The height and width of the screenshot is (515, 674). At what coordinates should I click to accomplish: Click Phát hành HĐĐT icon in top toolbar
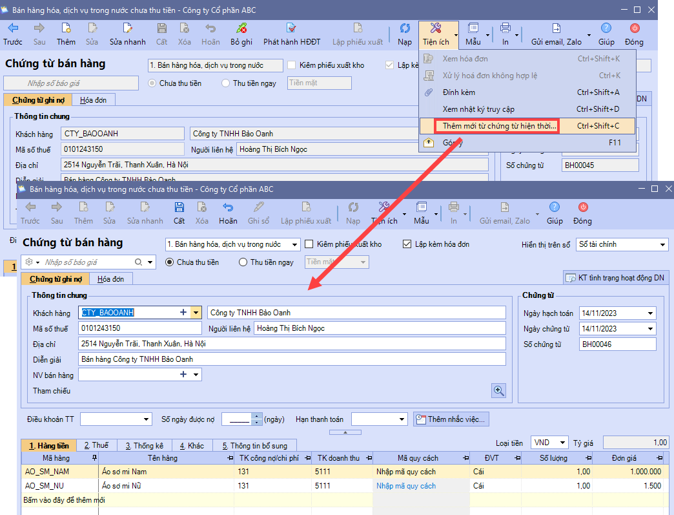click(x=291, y=28)
